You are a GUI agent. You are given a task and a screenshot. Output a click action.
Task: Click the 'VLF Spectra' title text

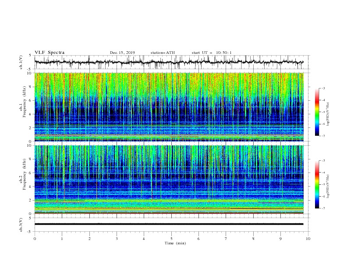[x=50, y=53]
